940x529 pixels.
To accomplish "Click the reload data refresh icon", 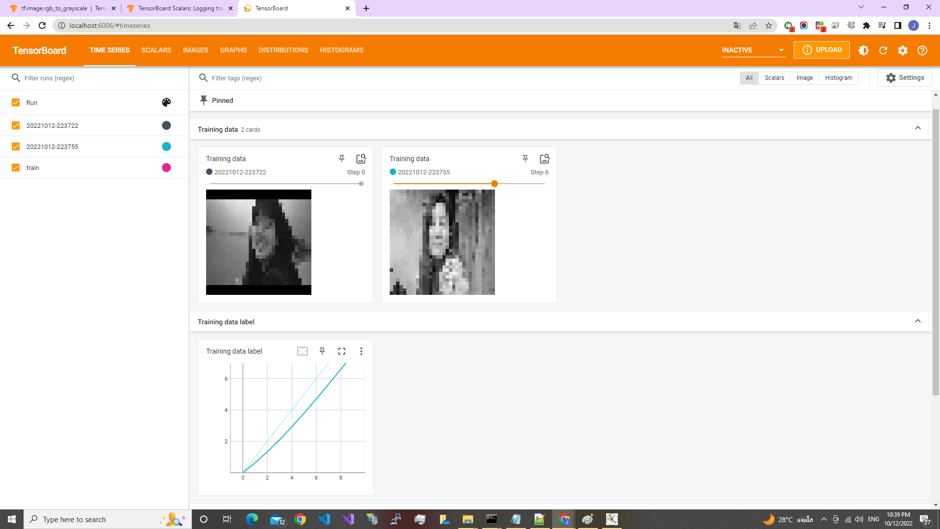I will click(883, 50).
